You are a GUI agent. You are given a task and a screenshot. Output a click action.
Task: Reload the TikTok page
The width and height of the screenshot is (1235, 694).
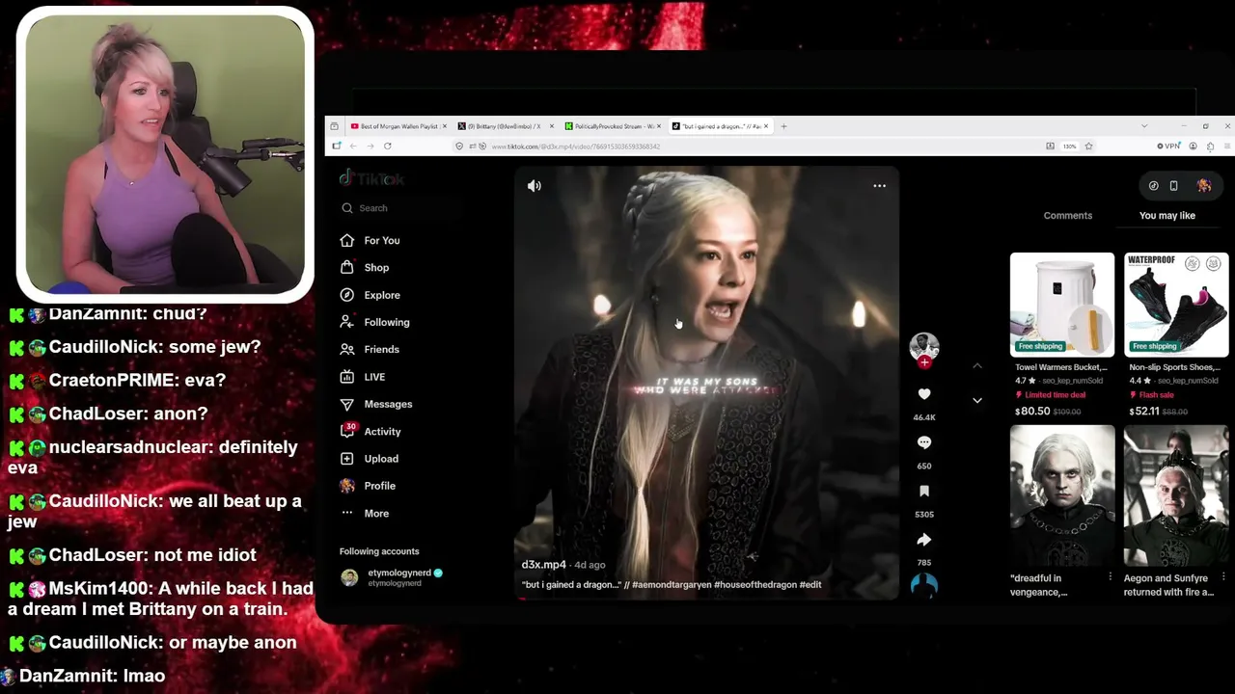[388, 147]
